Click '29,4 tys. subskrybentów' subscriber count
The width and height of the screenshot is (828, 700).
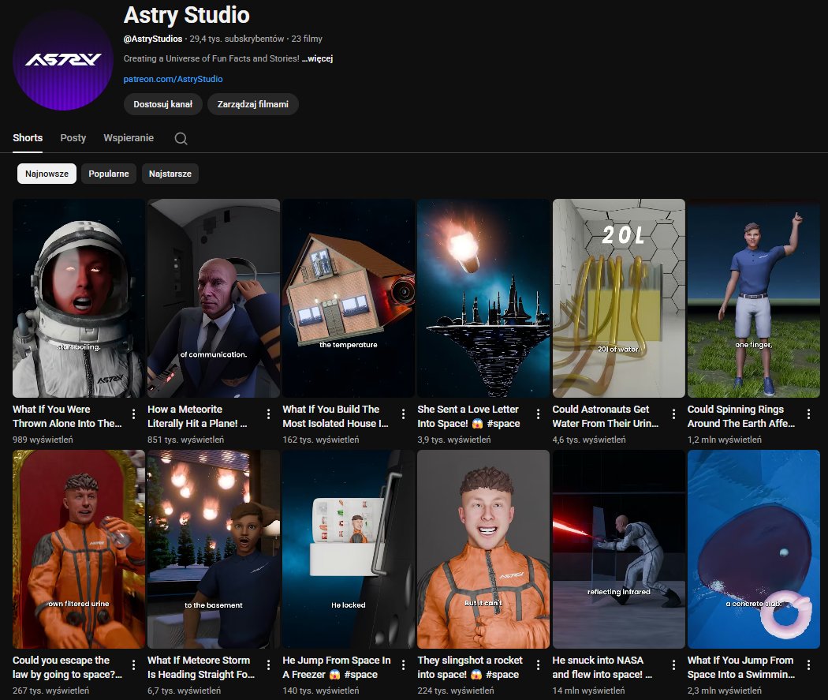237,39
